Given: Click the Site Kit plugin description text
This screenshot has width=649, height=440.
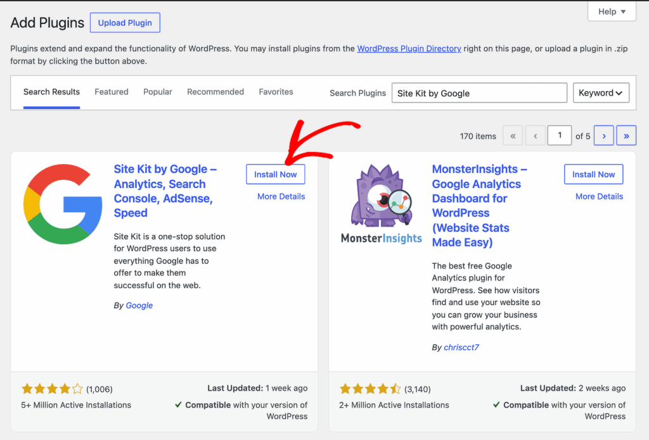Looking at the screenshot, I should pyautogui.click(x=169, y=261).
